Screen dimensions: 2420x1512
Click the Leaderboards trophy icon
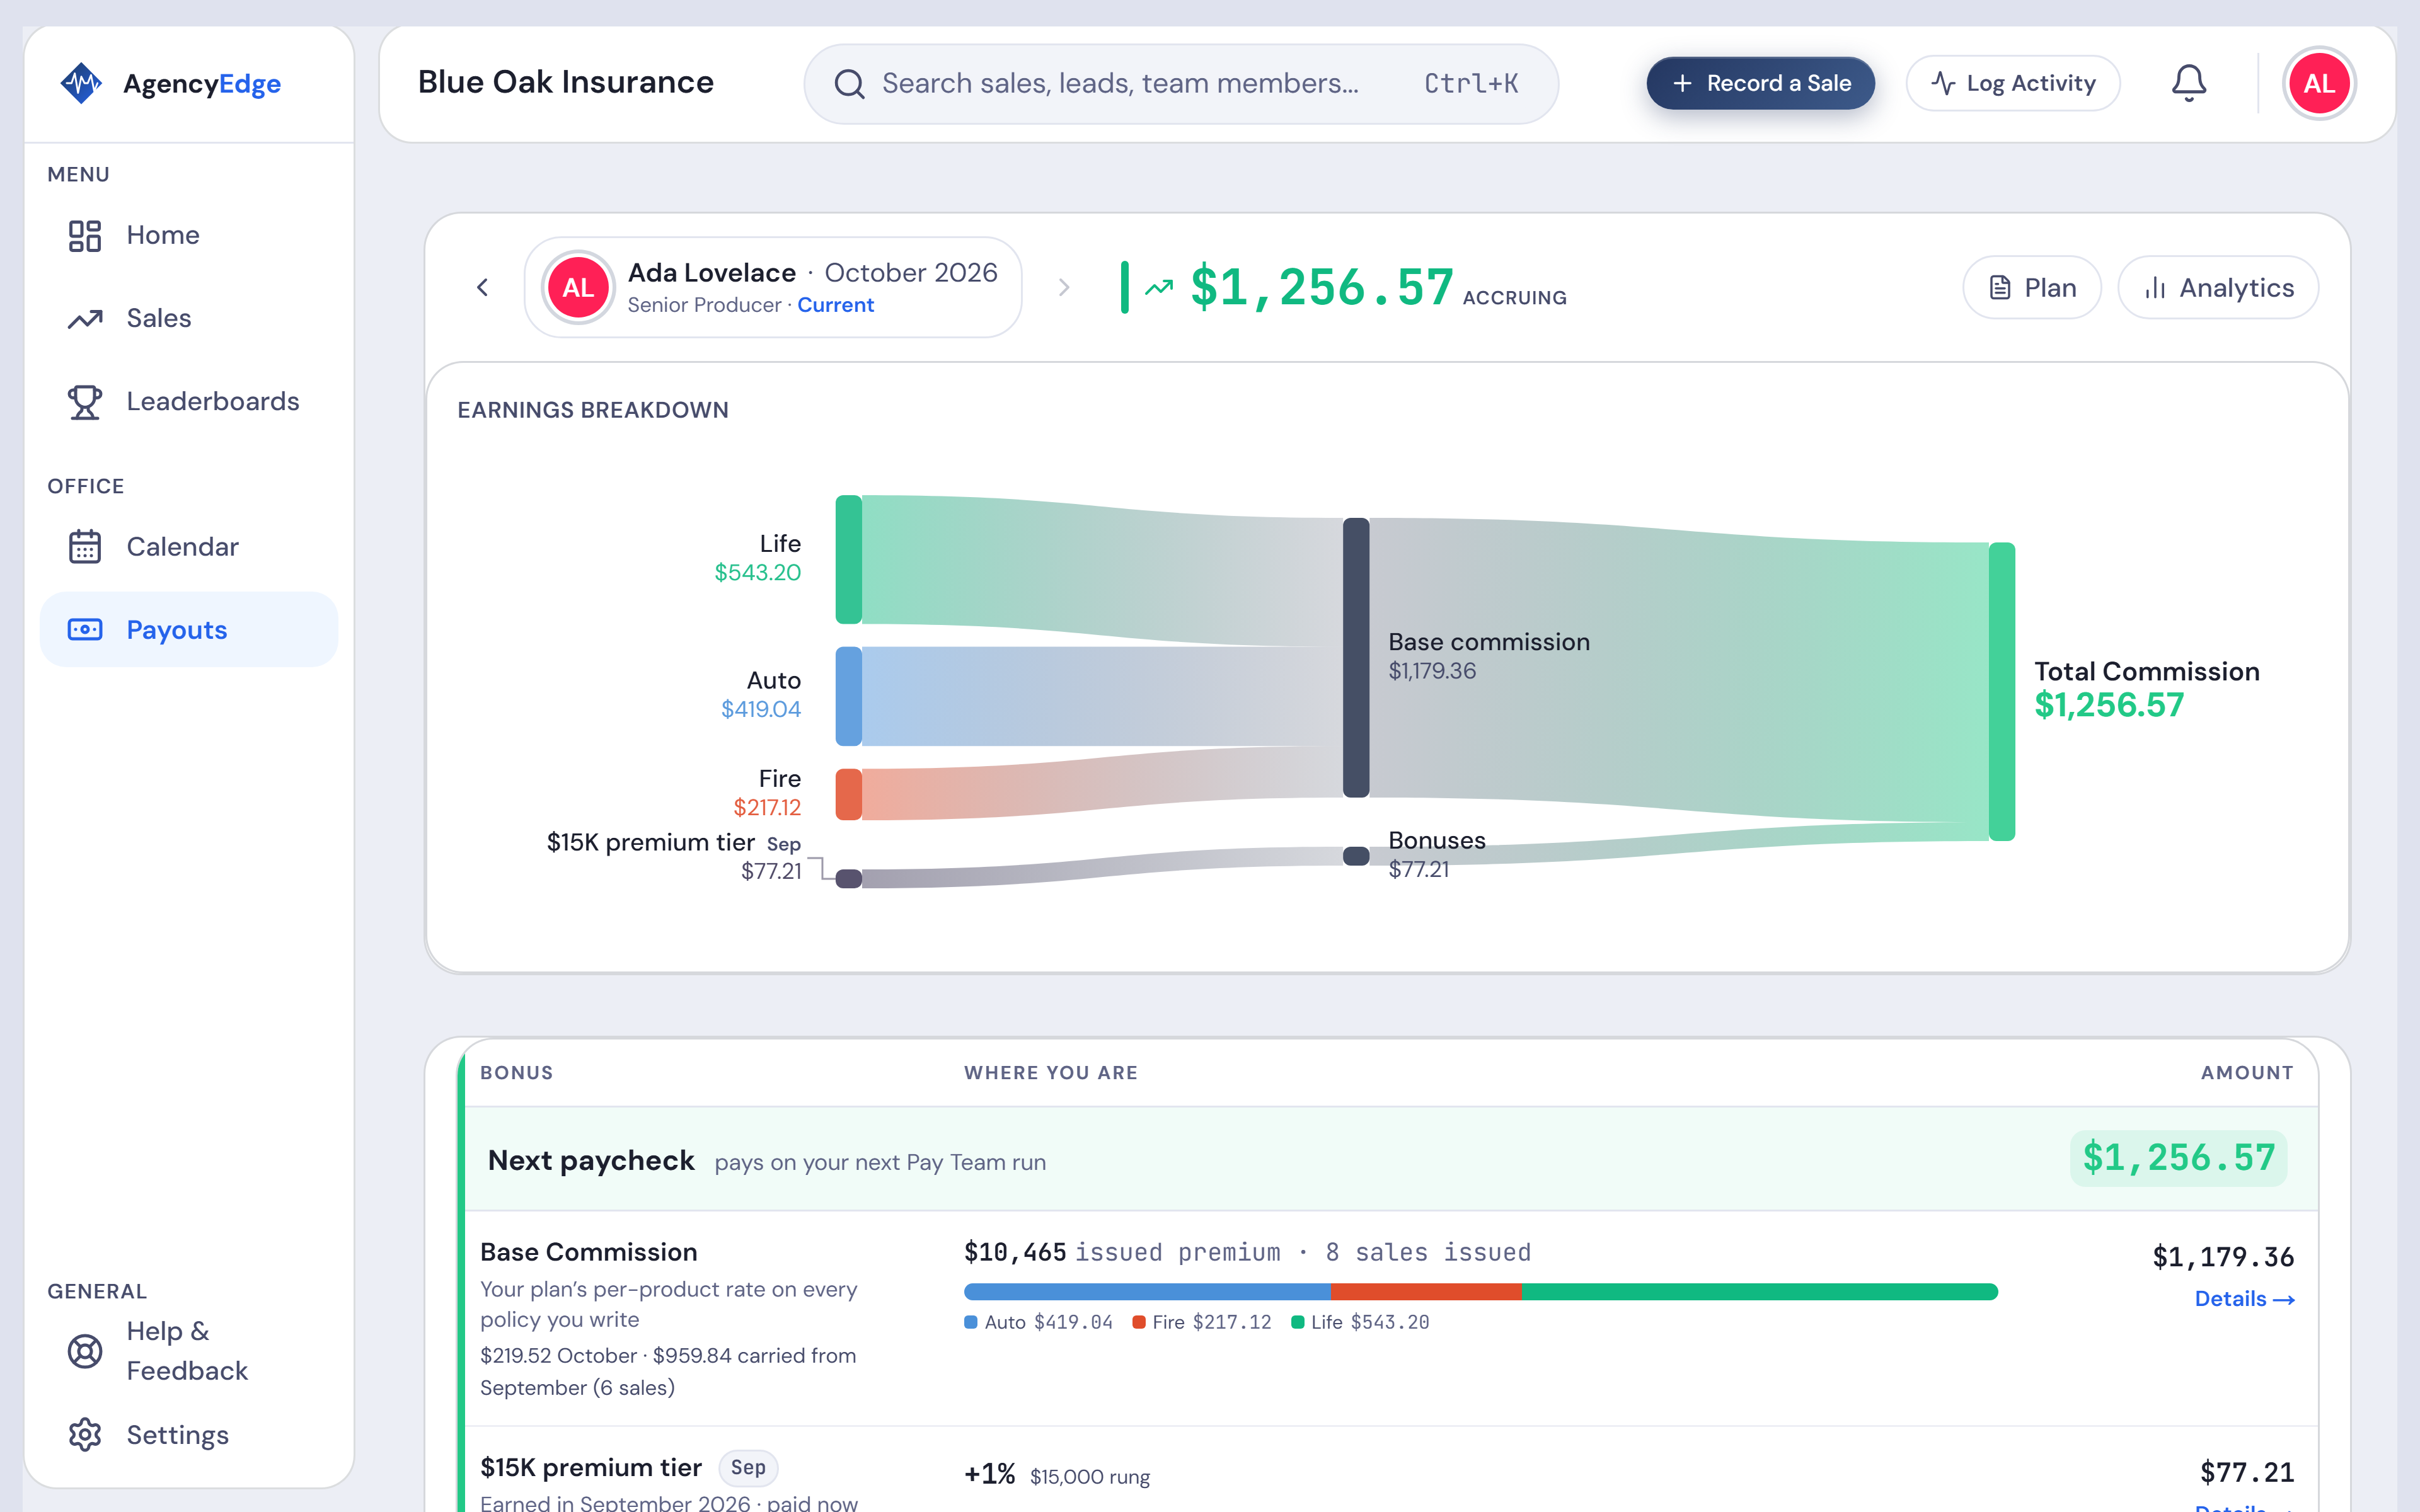85,402
